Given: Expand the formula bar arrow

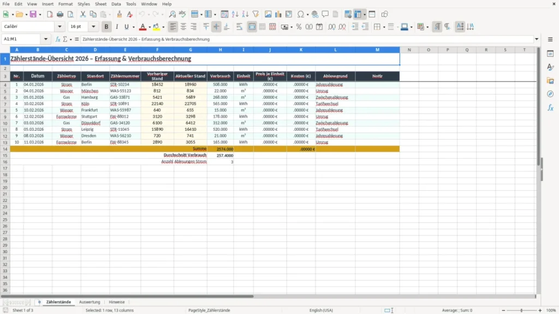Looking at the screenshot, I should click(537, 39).
